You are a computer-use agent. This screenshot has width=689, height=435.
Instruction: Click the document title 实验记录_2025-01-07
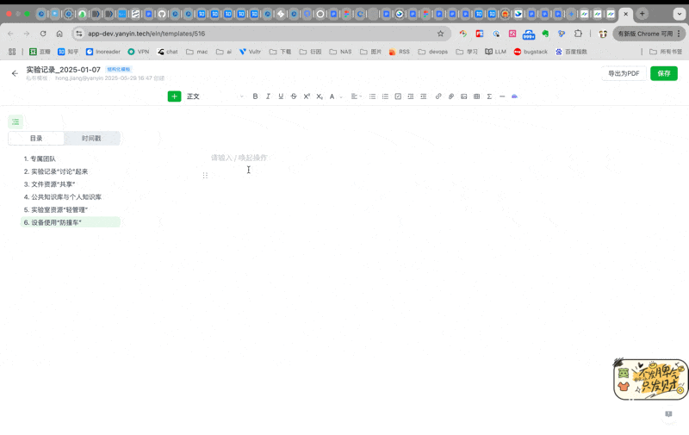click(x=63, y=70)
